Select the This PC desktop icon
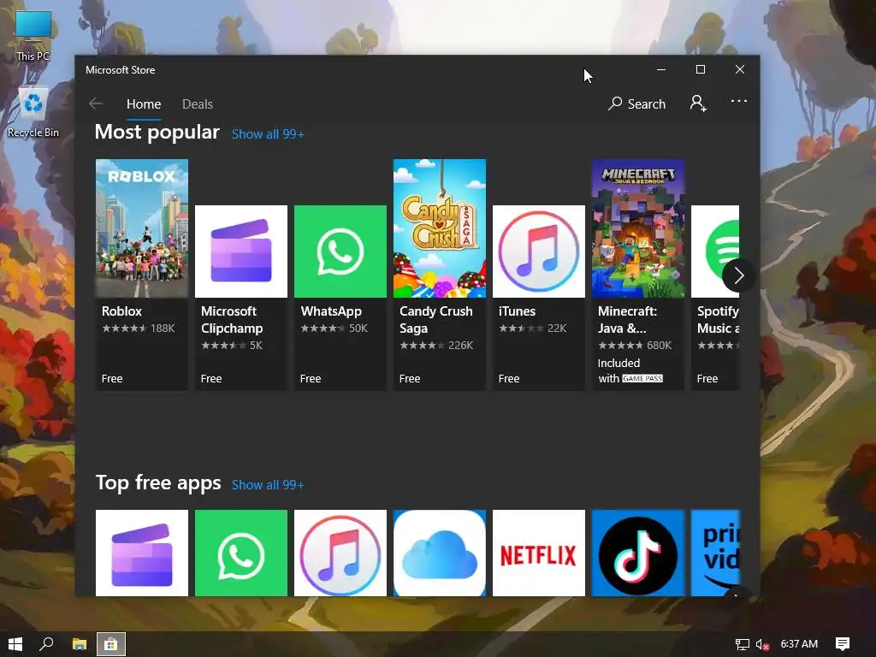 click(33, 36)
